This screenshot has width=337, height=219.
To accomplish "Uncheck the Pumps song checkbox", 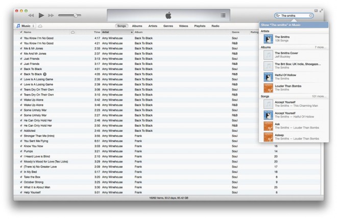I will click(21, 151).
